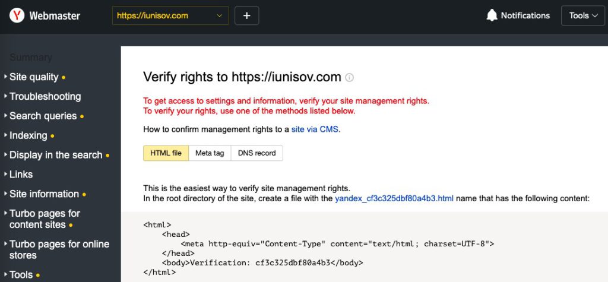Expand Site information in sidebar
The width and height of the screenshot is (608, 282).
(44, 194)
